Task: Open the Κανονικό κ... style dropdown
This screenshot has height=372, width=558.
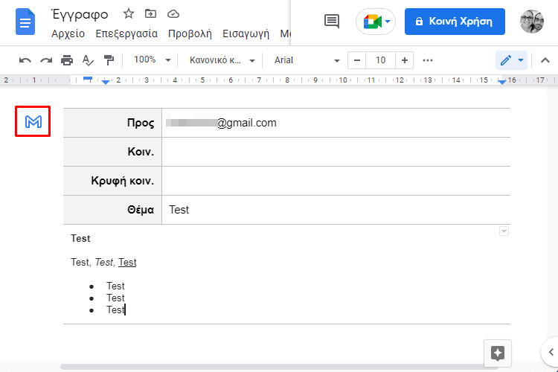Action: coord(222,60)
